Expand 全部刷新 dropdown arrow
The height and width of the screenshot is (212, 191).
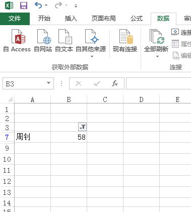point(157,56)
